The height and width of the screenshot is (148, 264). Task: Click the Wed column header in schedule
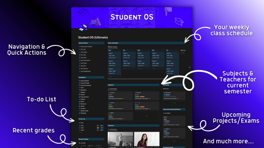139,50
